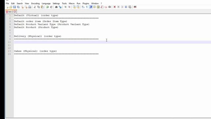
Task: Toggle file monitoring eye icon
Action: tap(109, 7)
